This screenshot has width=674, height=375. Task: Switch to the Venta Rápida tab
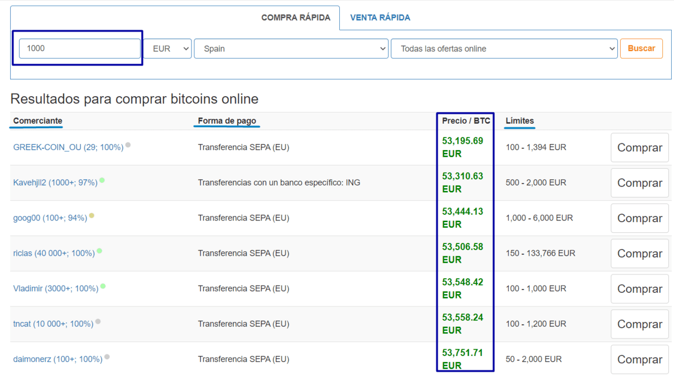pyautogui.click(x=380, y=17)
